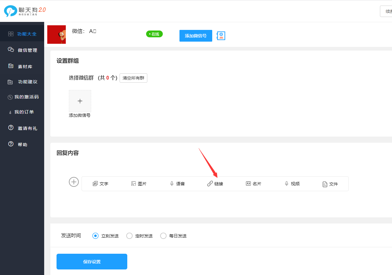This screenshot has height=275, width=392.
Task: Select 每日发送 radio button
Action: [x=163, y=236]
